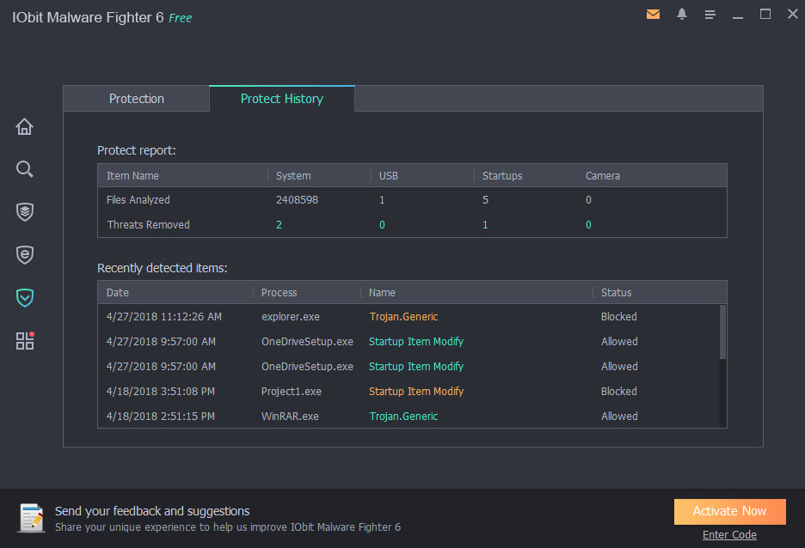
Task: Click the feedback notepad icon
Action: click(x=32, y=518)
